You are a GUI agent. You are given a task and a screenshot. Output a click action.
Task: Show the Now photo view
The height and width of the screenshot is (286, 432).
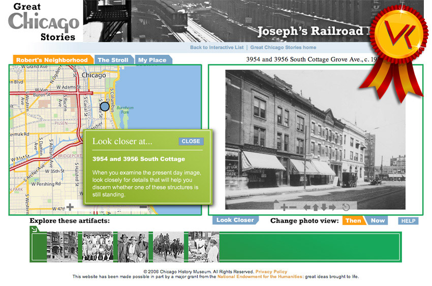click(377, 220)
